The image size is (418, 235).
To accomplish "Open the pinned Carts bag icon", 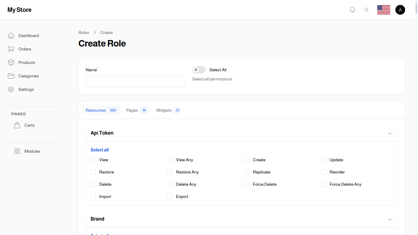I will [x=17, y=125].
